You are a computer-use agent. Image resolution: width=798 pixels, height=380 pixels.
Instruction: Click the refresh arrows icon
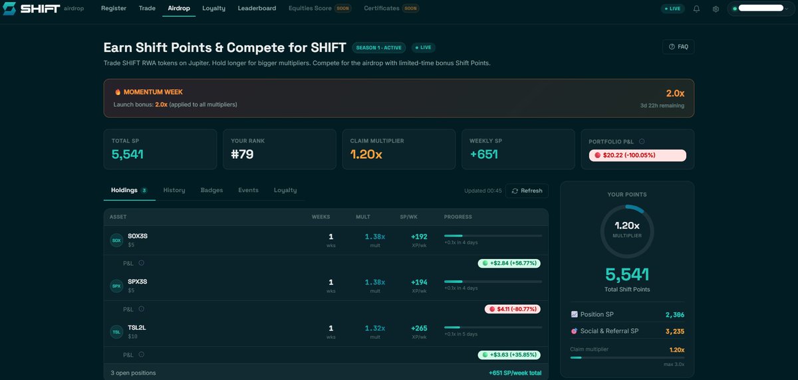[x=515, y=191]
